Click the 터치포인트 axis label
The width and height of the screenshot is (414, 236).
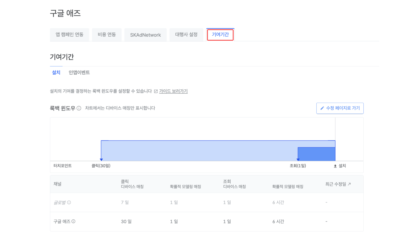(x=63, y=166)
